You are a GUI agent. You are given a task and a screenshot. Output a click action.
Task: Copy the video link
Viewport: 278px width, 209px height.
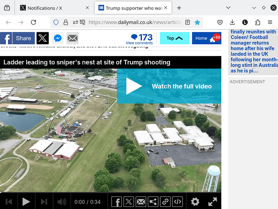point(165,202)
